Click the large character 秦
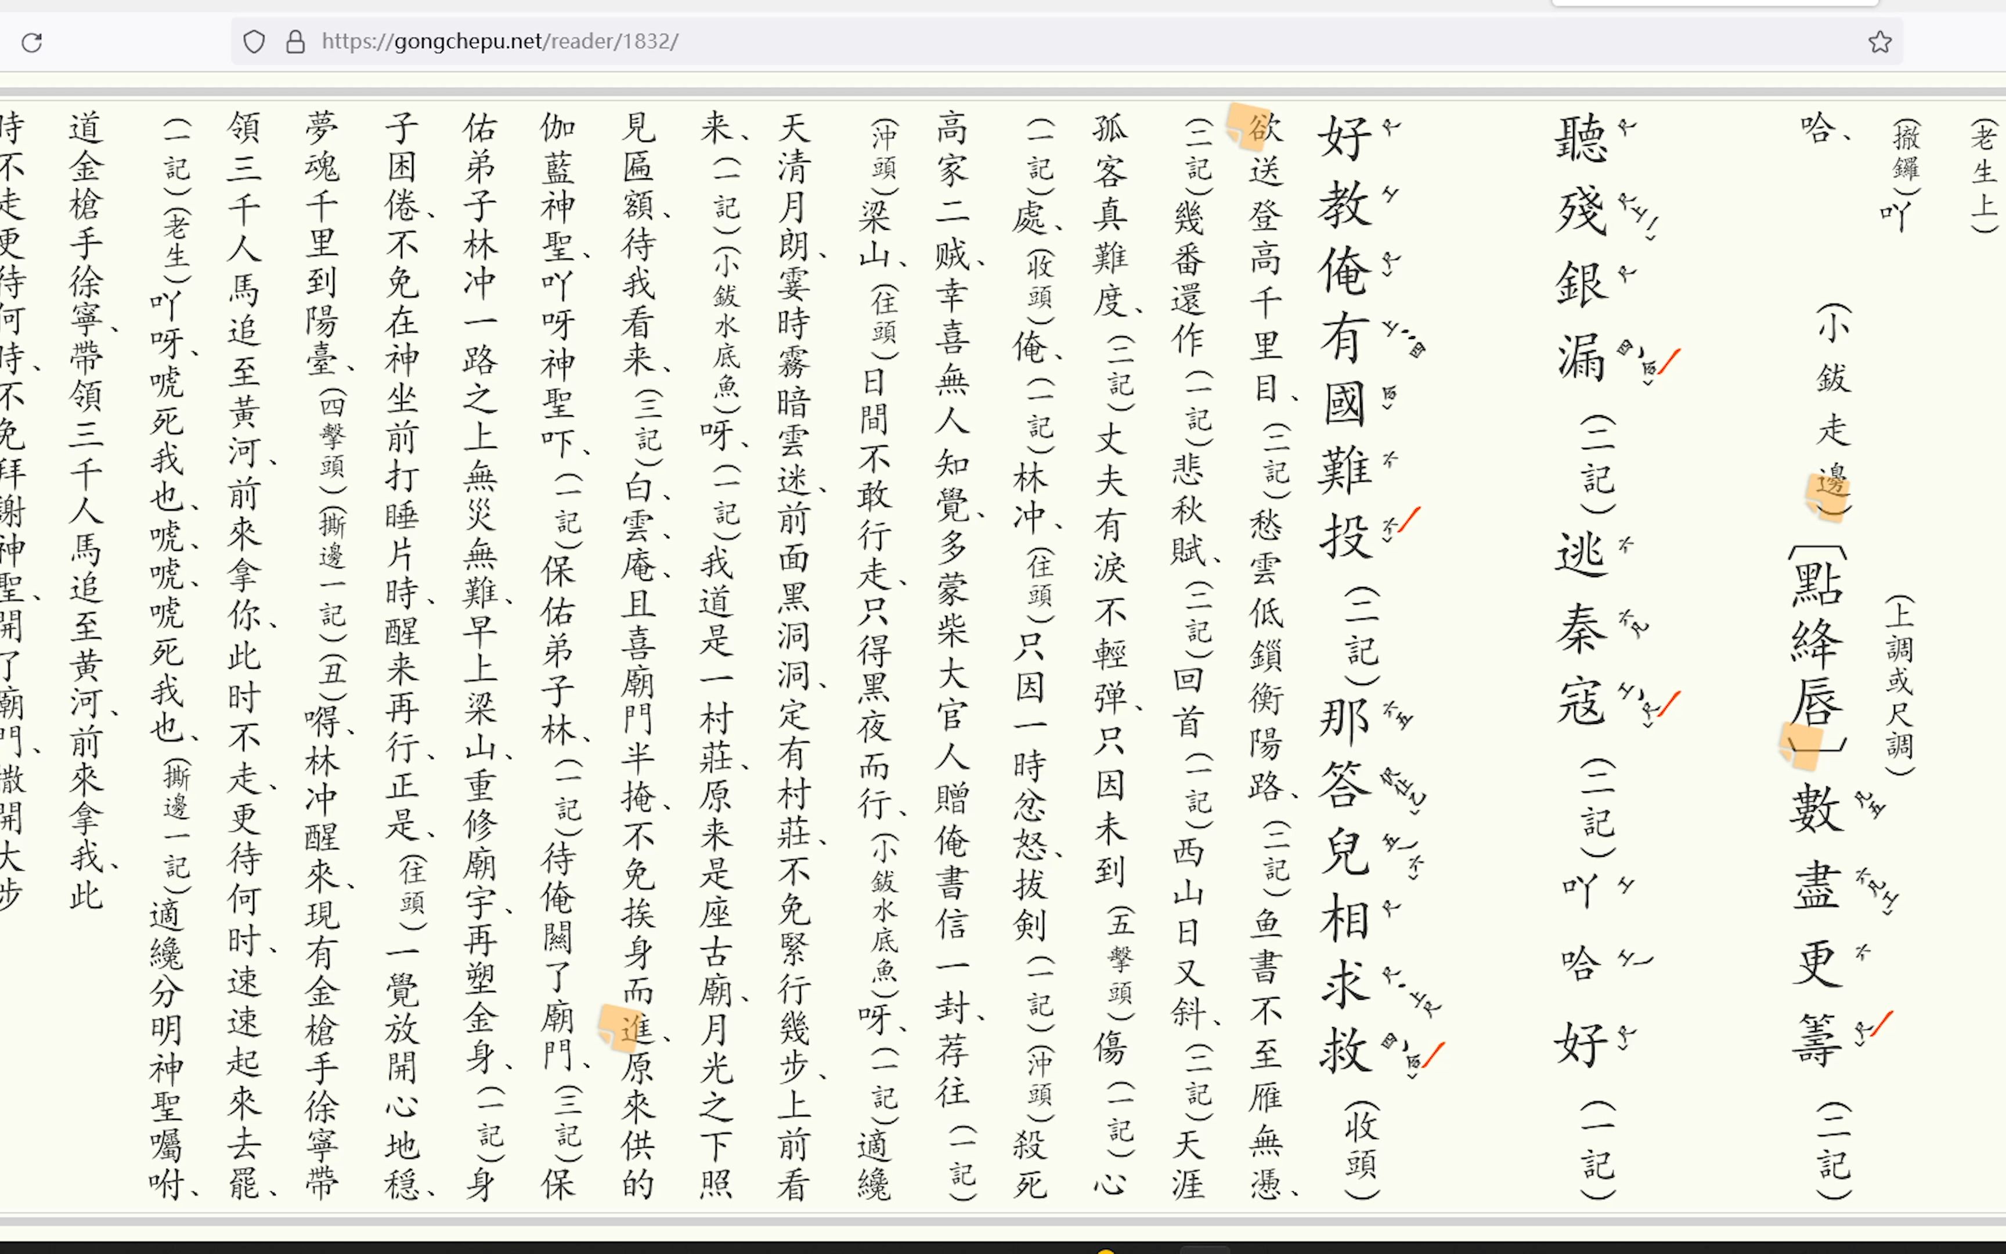Viewport: 2006px width, 1254px height. (1582, 629)
